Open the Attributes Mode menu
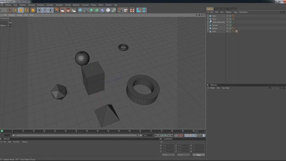 click(x=213, y=88)
